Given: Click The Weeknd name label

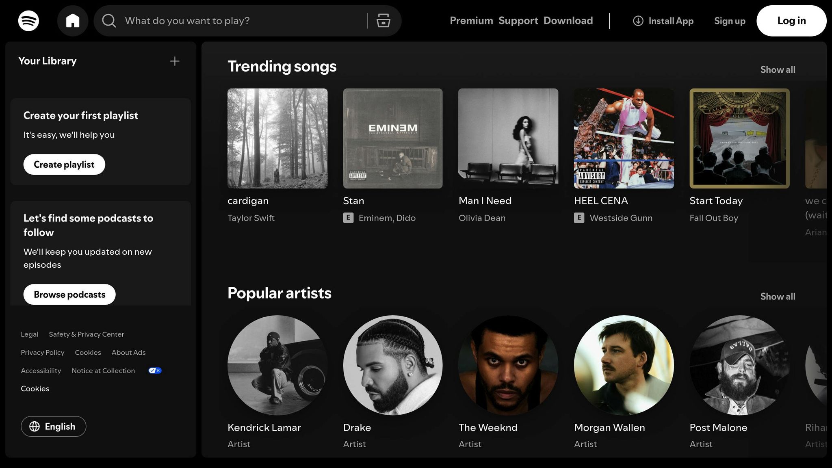Looking at the screenshot, I should tap(488, 427).
